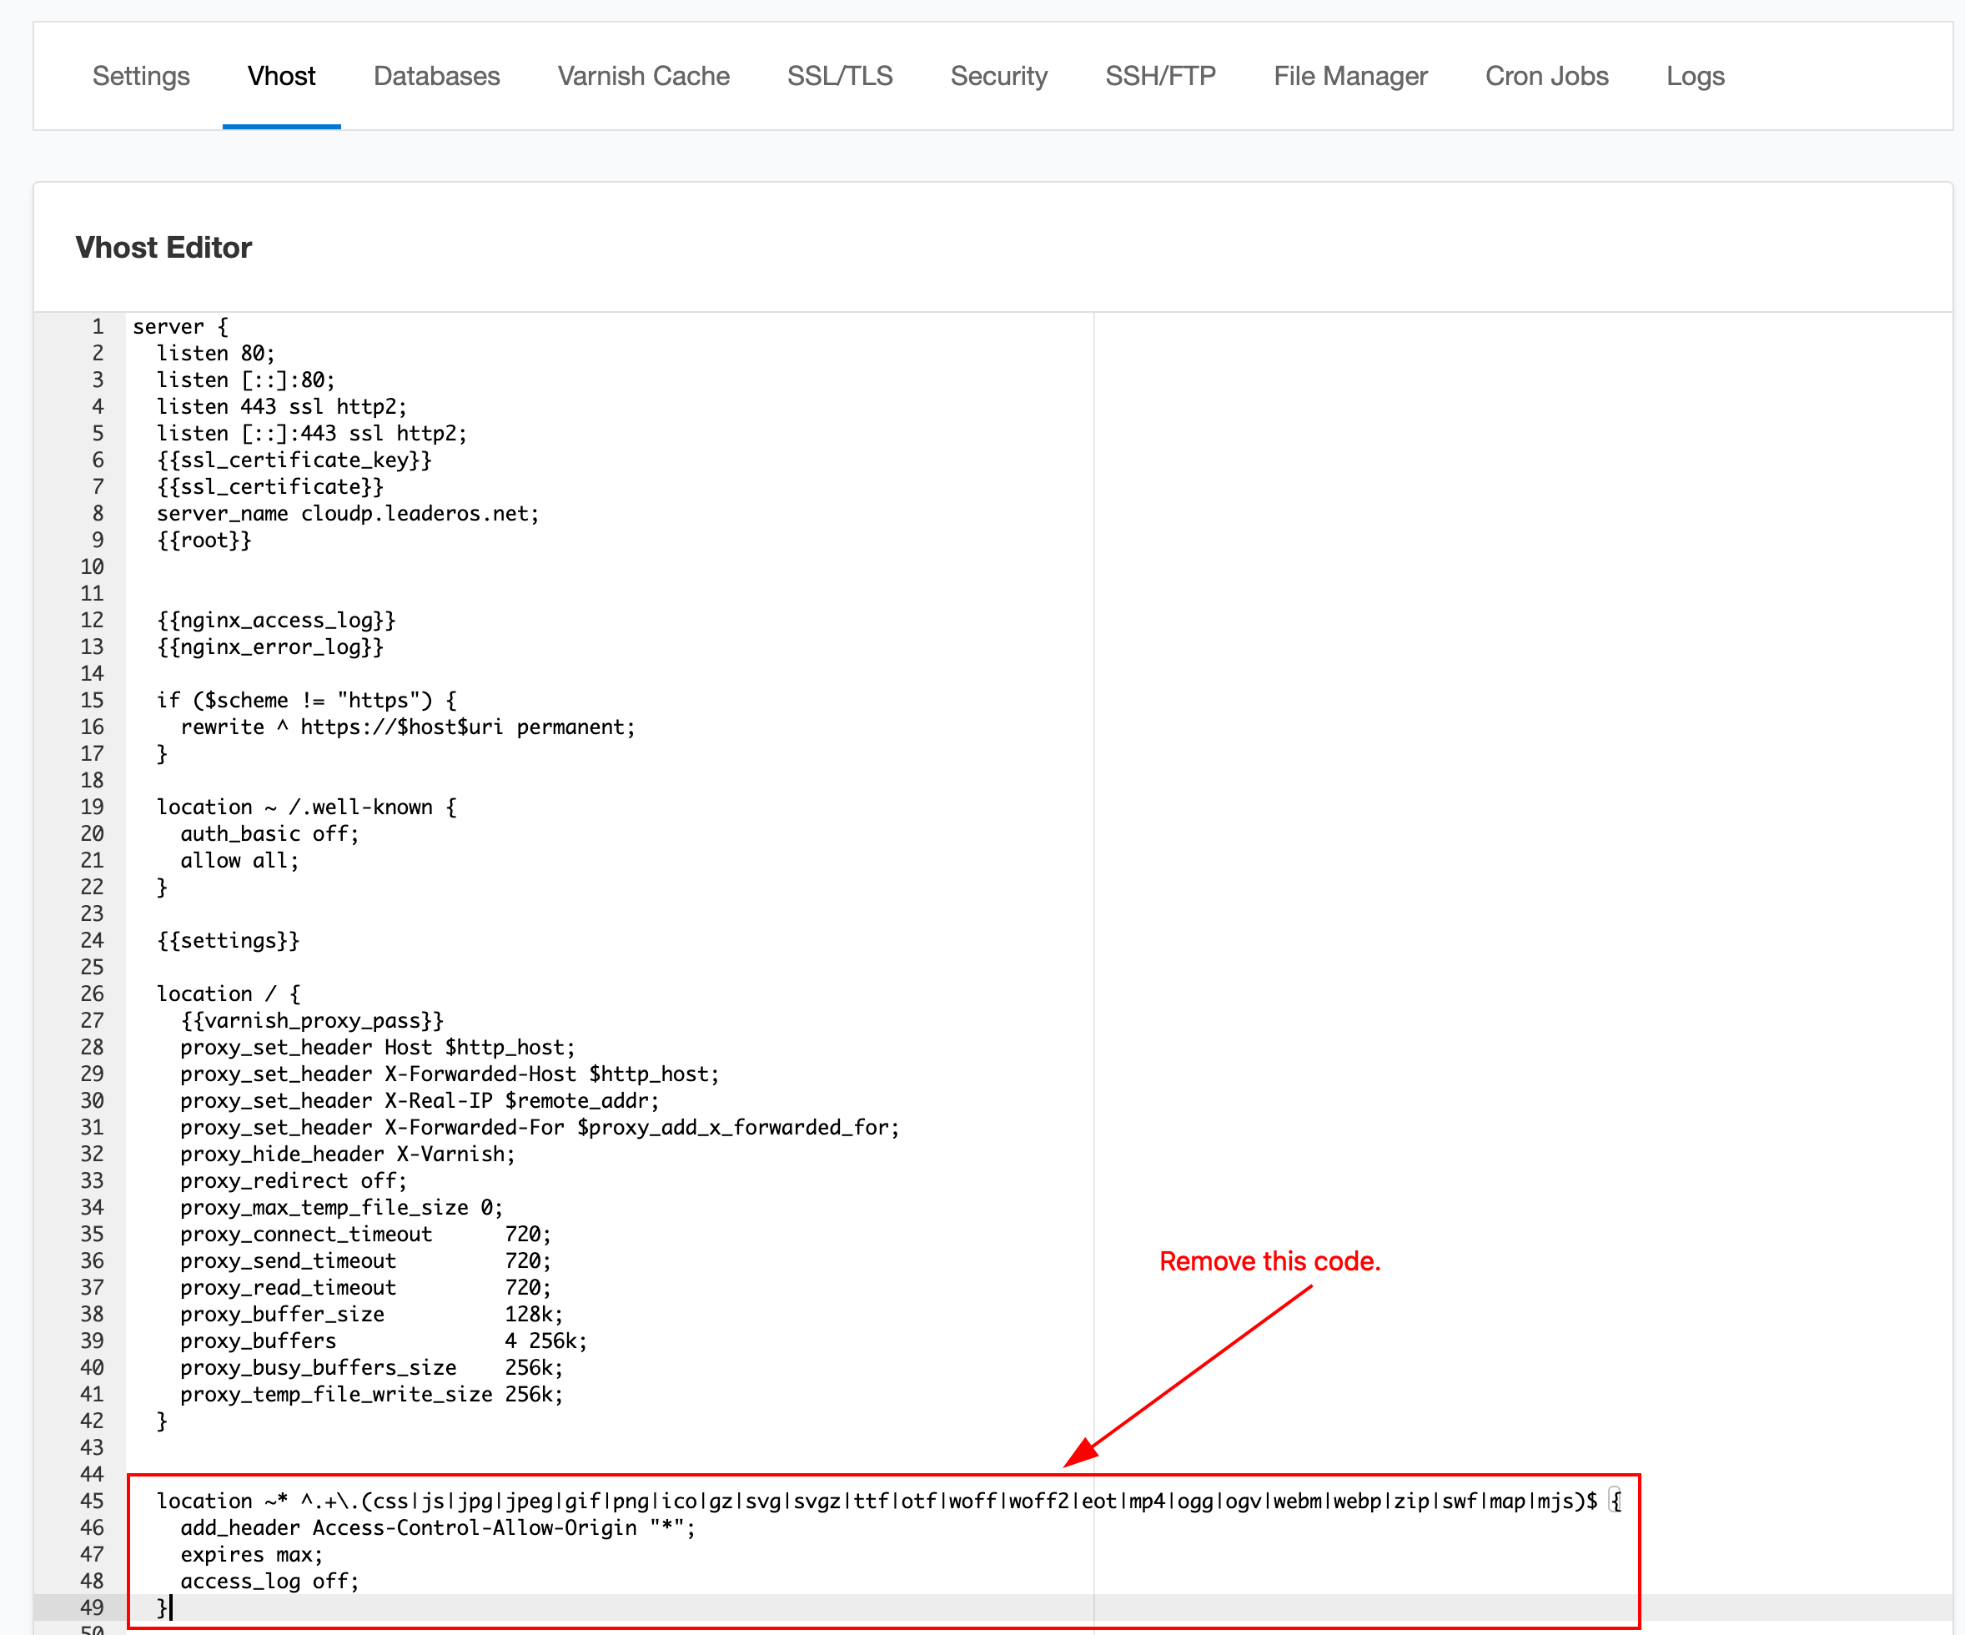This screenshot has height=1635, width=1965.
Task: Click the proxy_redirect off; line
Action: pos(293,1181)
